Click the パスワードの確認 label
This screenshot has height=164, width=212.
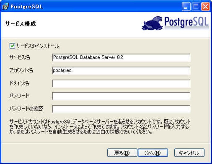[x=26, y=109]
